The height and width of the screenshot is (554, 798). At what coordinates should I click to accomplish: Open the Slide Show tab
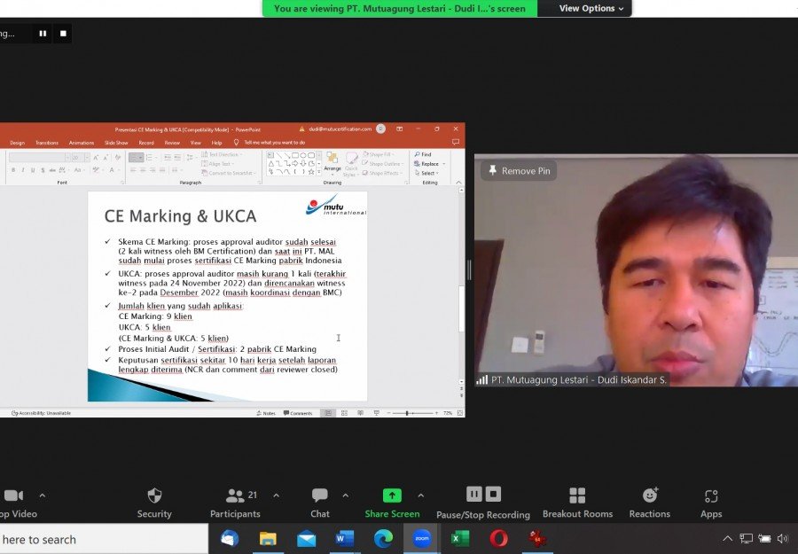point(116,143)
